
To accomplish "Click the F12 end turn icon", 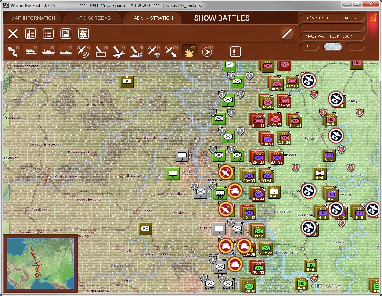I will (207, 51).
